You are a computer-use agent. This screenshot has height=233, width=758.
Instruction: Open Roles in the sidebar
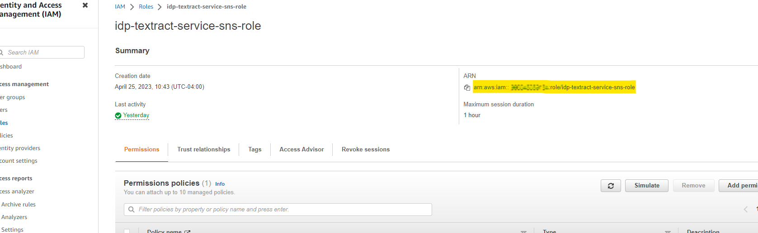(4, 123)
